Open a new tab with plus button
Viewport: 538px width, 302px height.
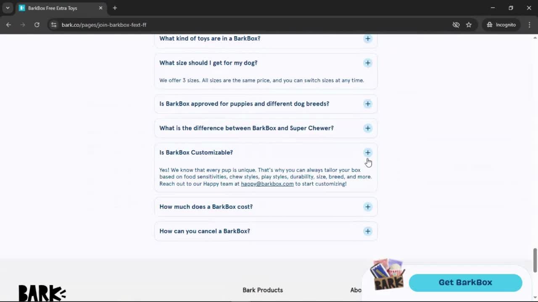(x=115, y=8)
